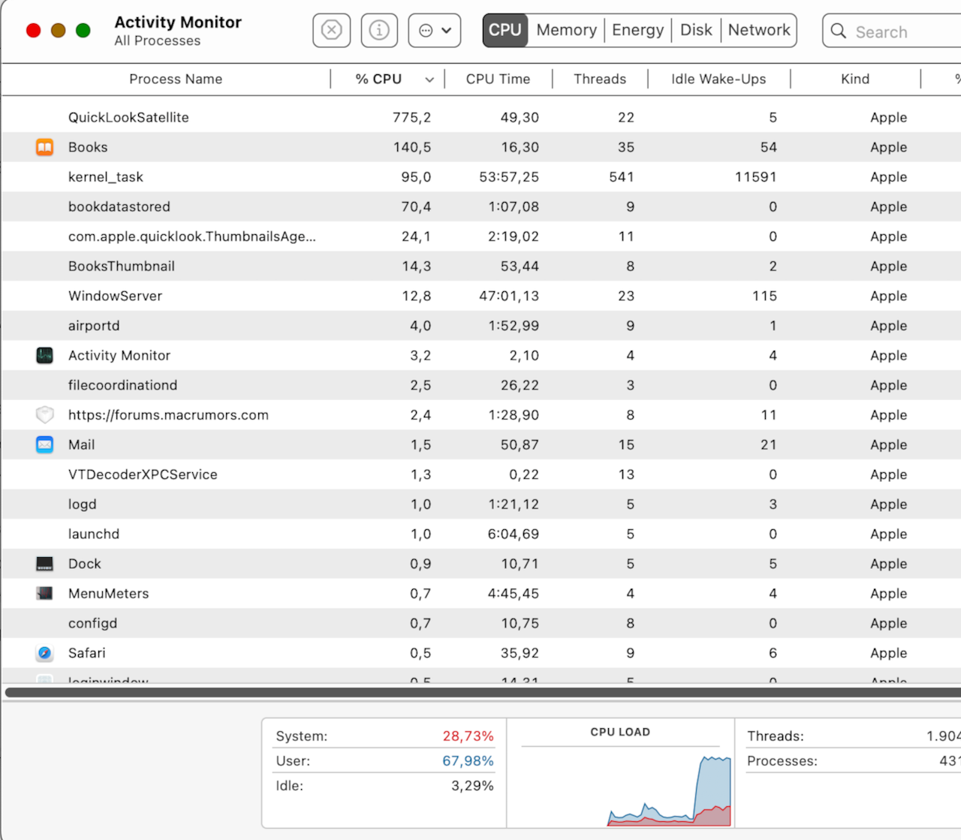Select the Safari compass icon in list

45,653
